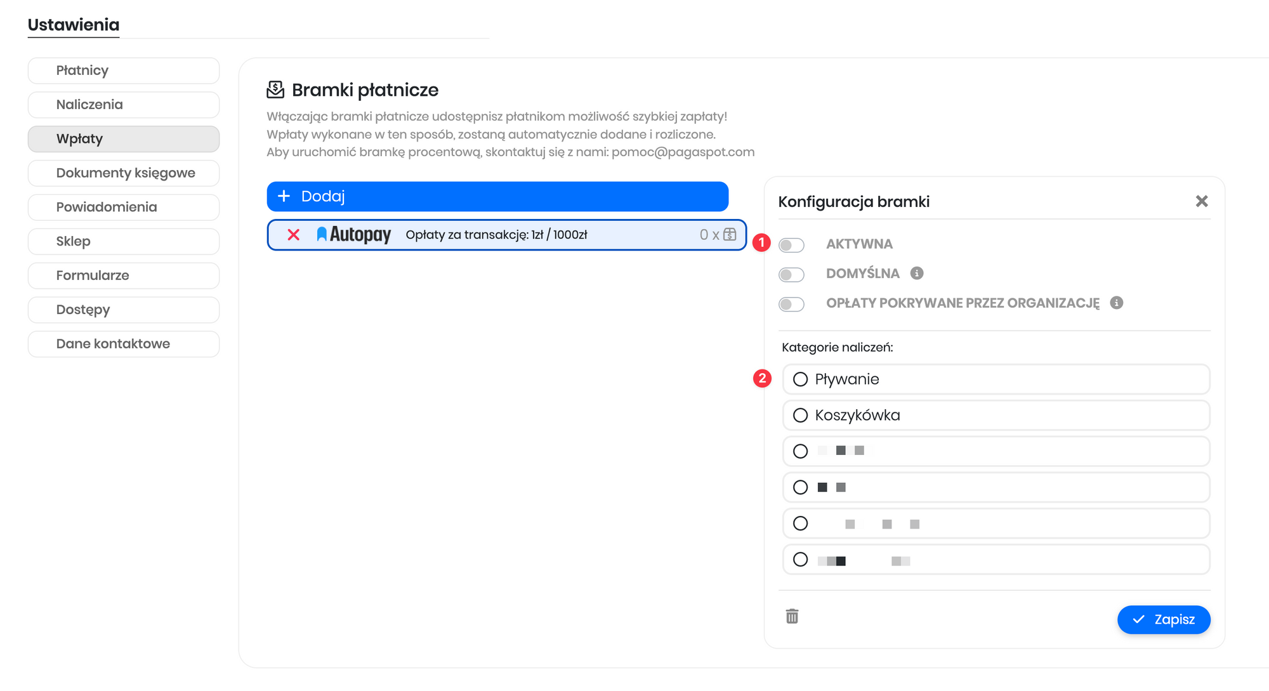This screenshot has height=691, width=1269.
Task: Select the last blurred category option
Action: pyautogui.click(x=800, y=560)
